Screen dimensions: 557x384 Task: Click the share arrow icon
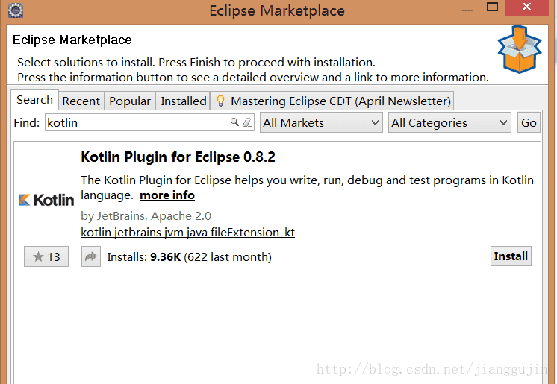[91, 257]
